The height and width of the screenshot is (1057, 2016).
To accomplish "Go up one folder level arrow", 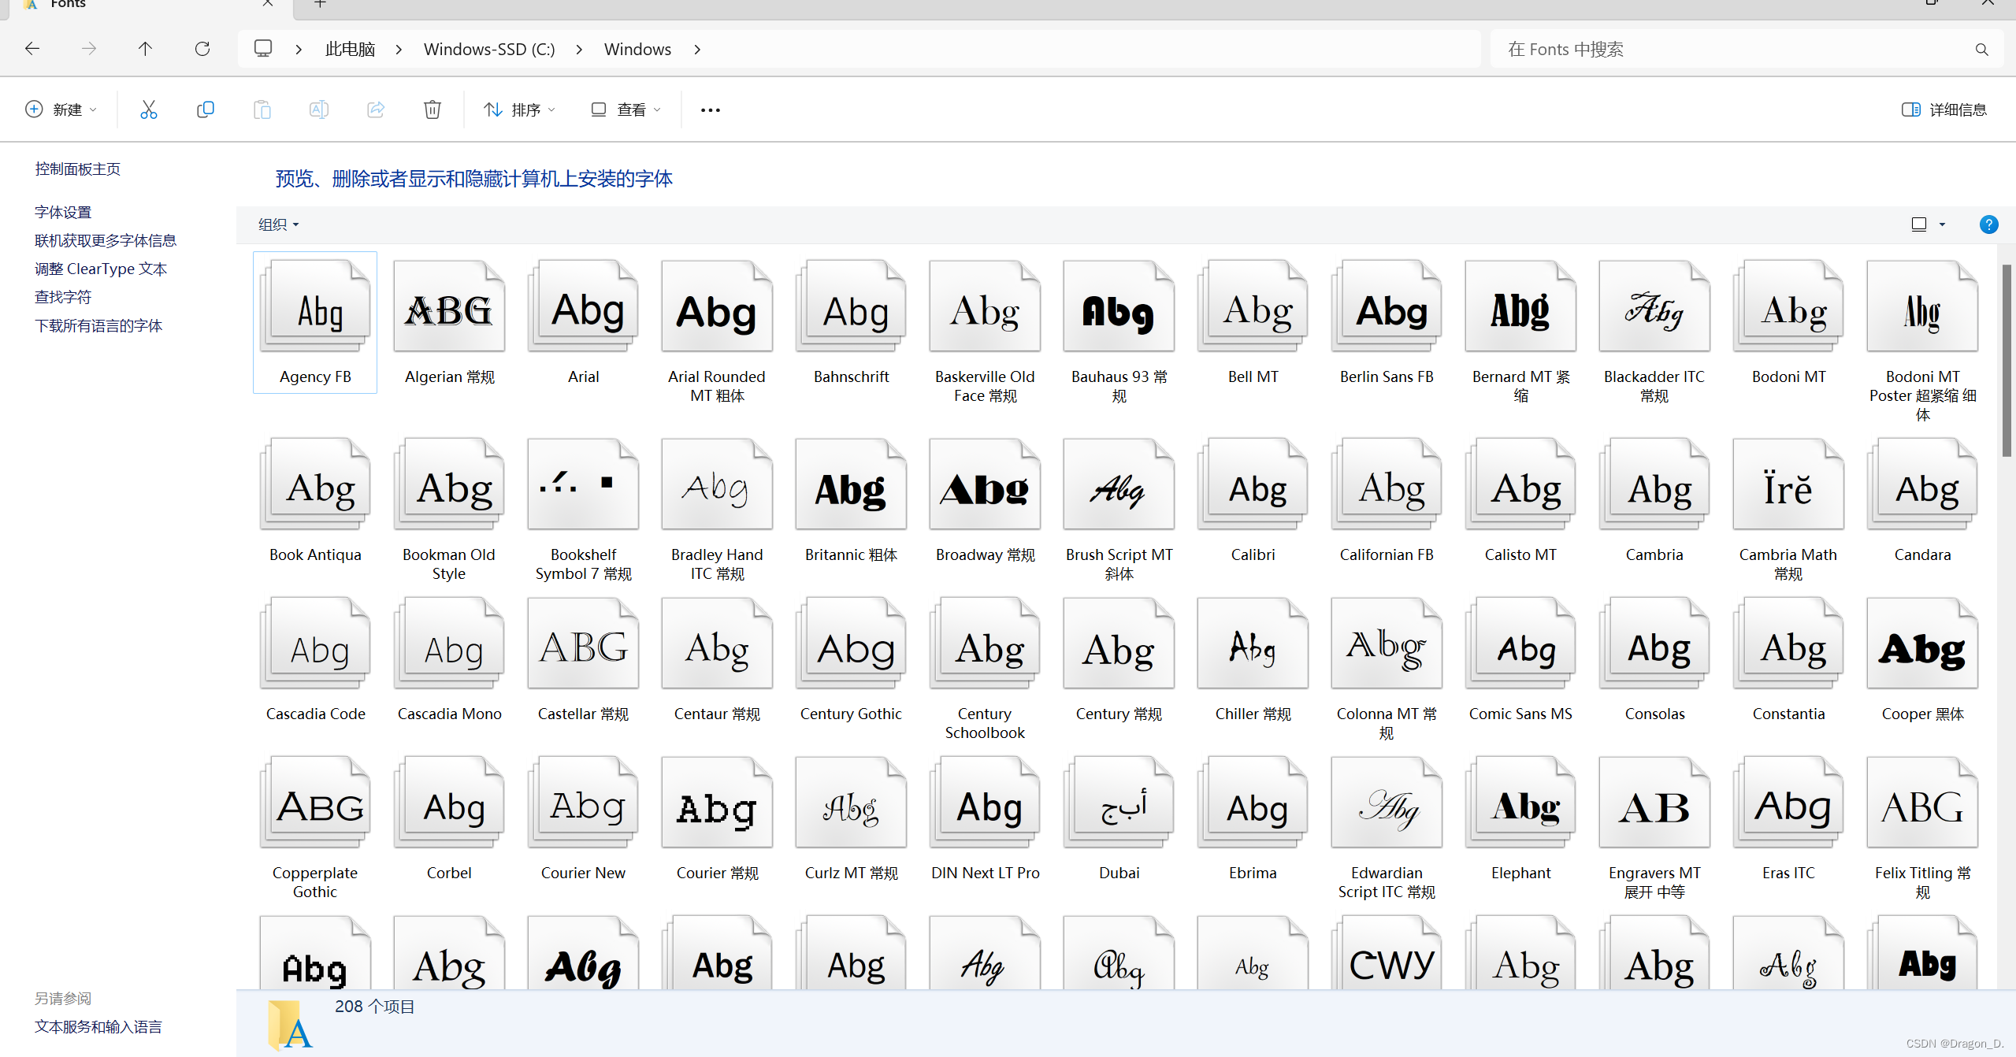I will [145, 49].
